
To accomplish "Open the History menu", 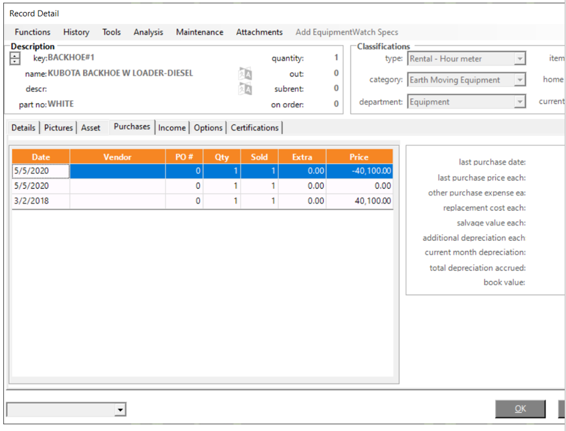I will coord(76,32).
